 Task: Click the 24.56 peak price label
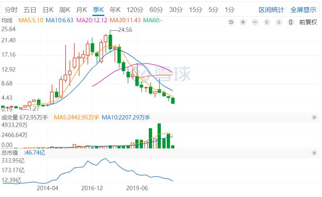(125, 30)
